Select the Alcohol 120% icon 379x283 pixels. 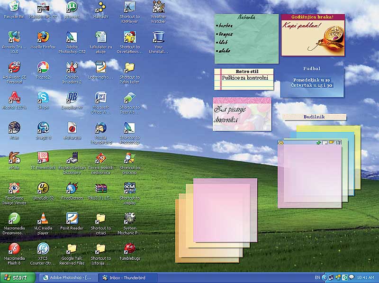14,98
